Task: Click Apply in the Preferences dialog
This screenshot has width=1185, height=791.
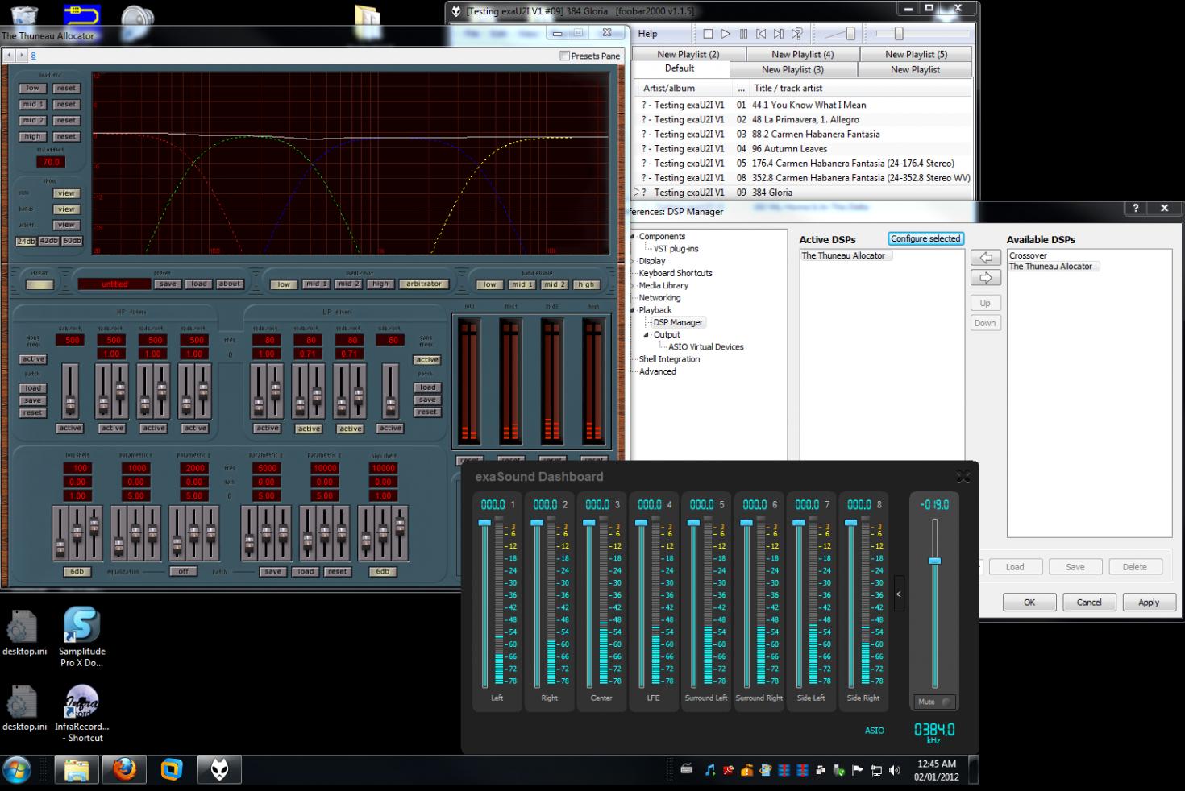Action: pyautogui.click(x=1149, y=602)
